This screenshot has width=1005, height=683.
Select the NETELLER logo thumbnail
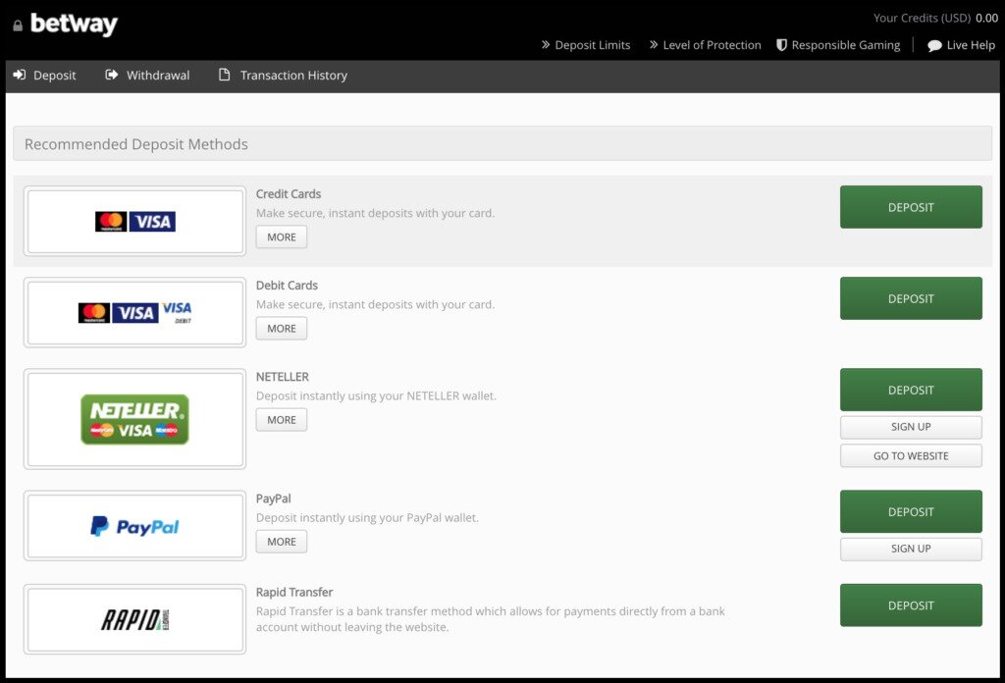(134, 419)
